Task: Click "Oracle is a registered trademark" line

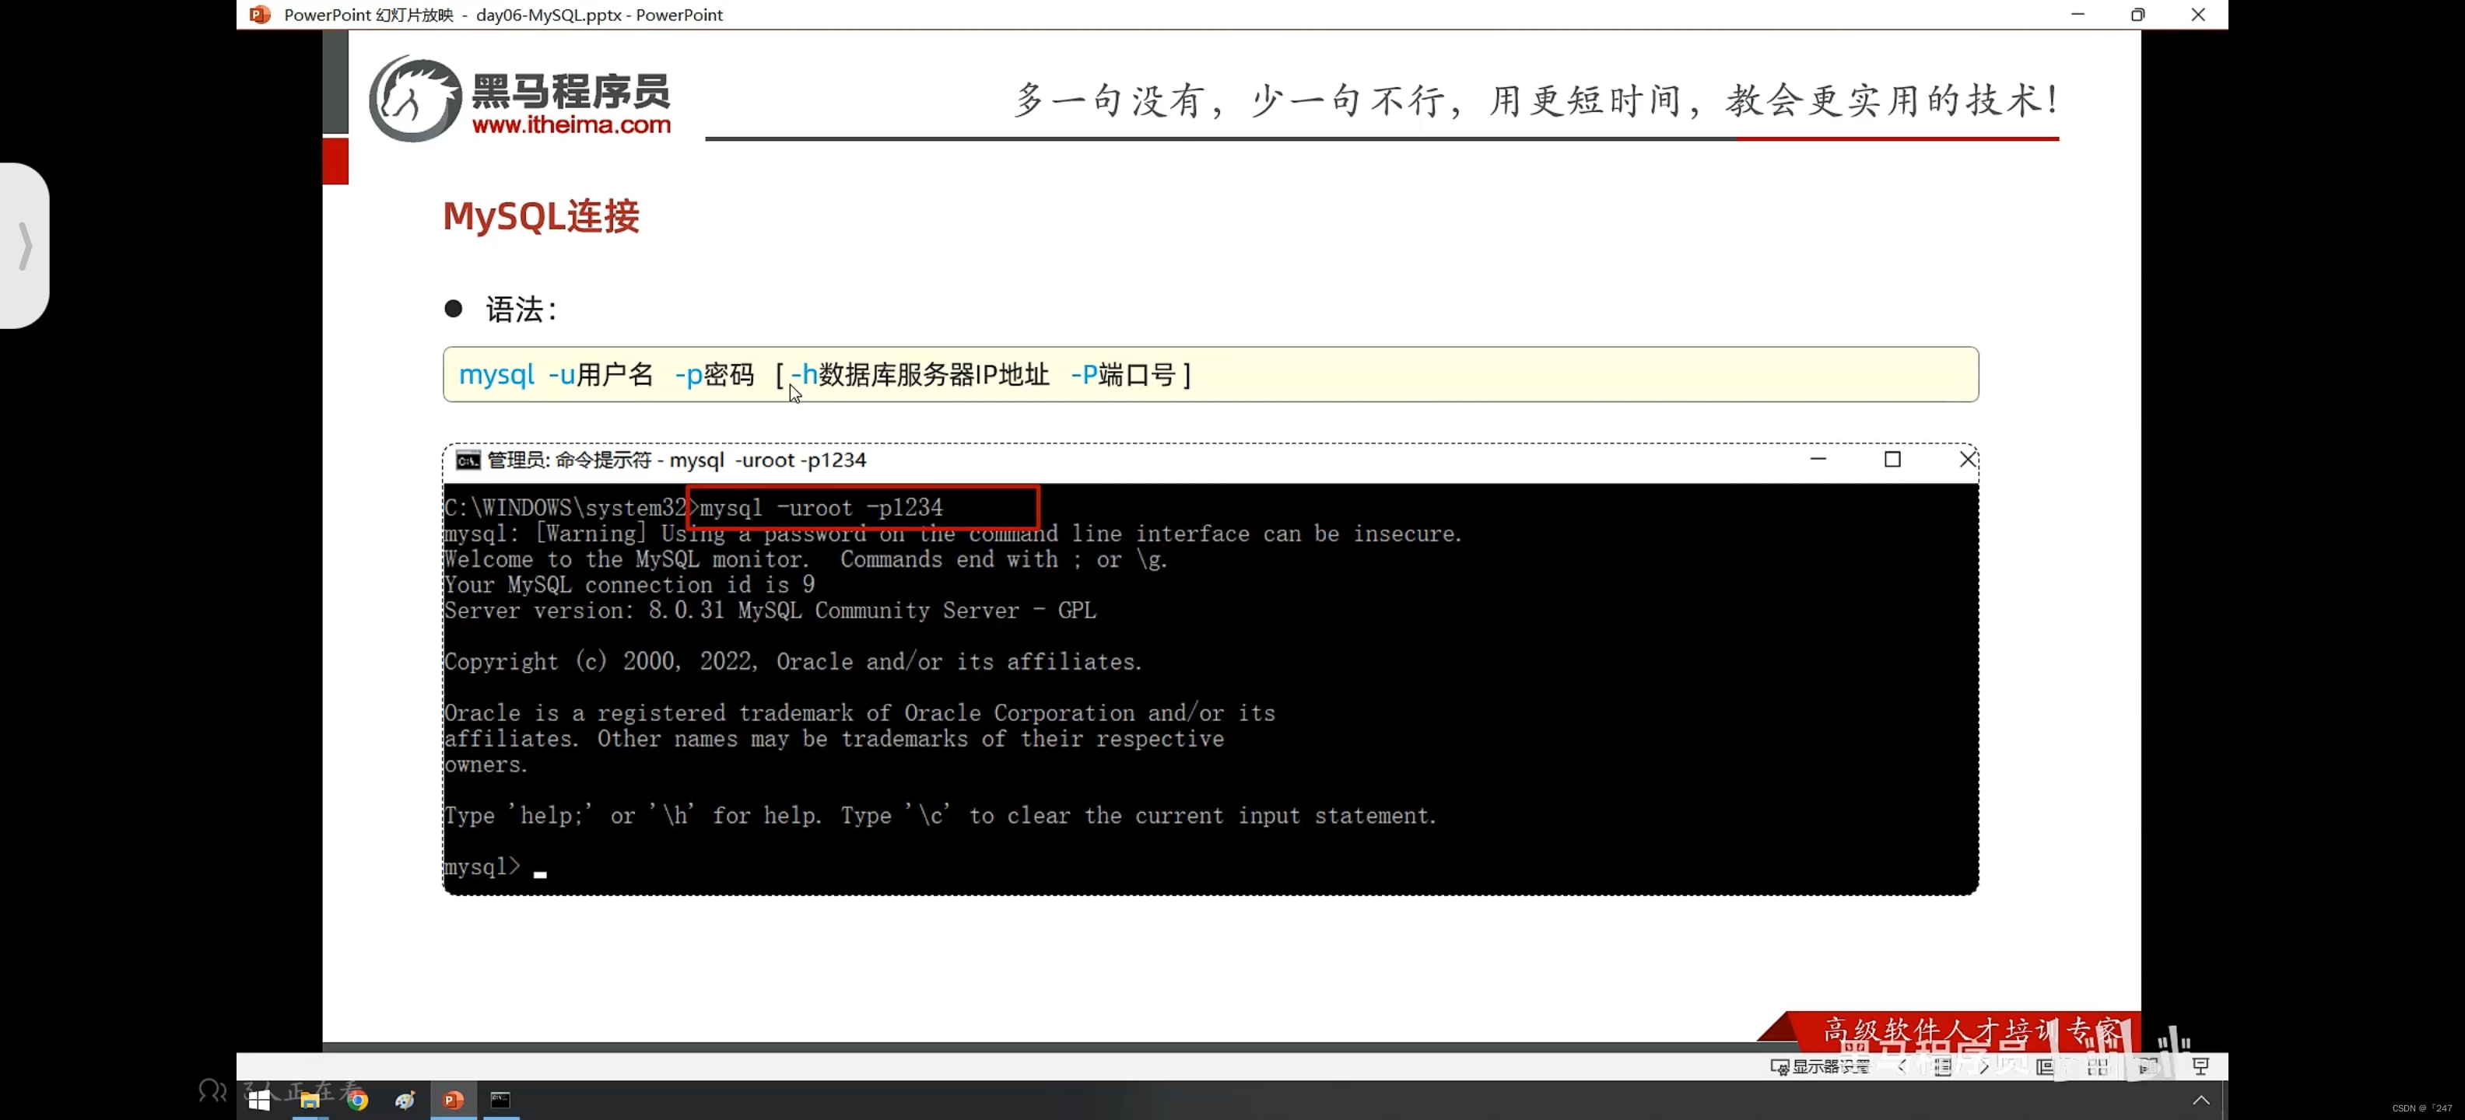Action: 859,713
